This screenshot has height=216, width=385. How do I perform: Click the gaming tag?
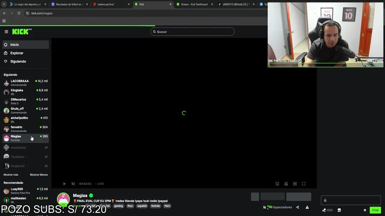tap(119, 206)
